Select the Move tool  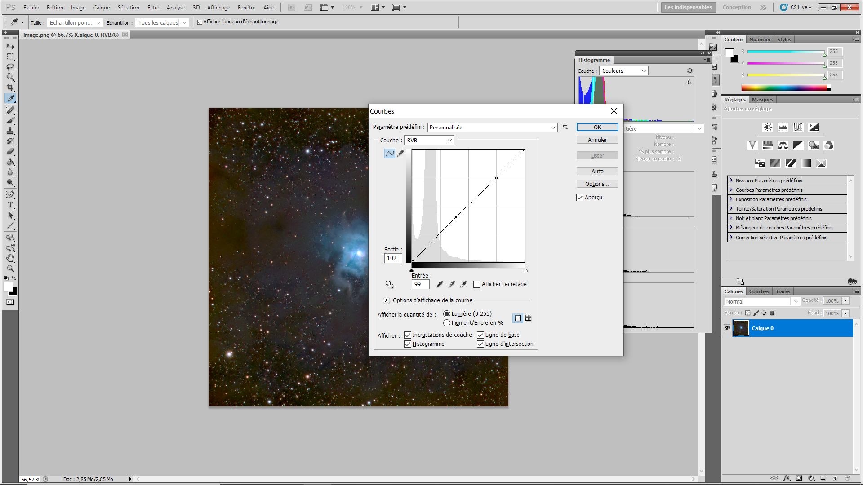10,46
